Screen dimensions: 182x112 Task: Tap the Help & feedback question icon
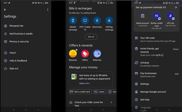[x=6, y=61]
